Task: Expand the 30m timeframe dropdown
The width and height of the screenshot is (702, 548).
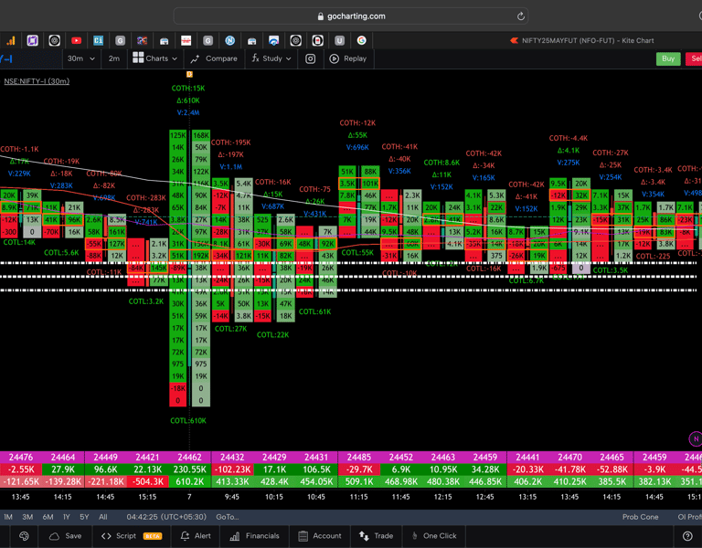Action: (x=81, y=58)
